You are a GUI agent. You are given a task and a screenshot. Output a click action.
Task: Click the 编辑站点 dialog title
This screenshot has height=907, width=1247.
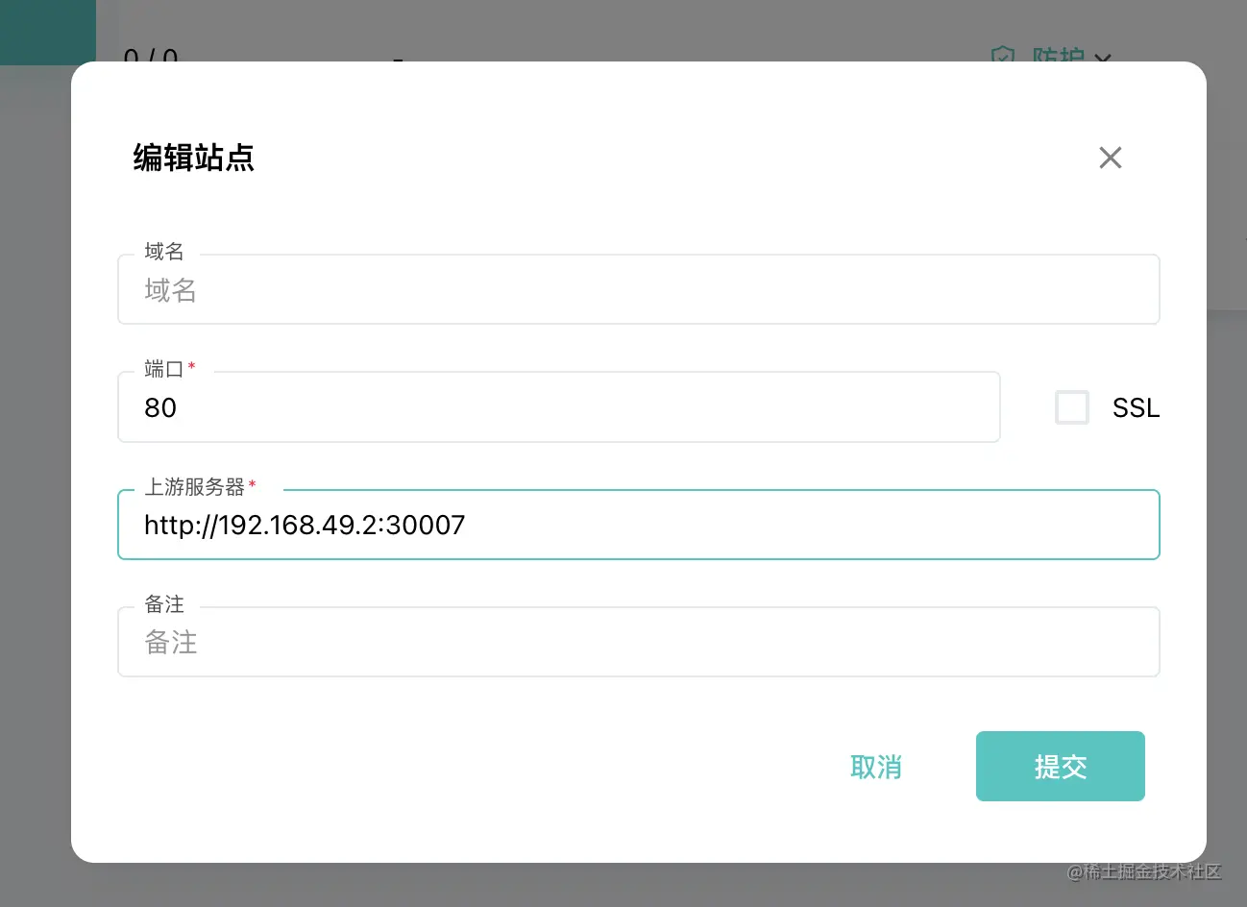[x=193, y=158]
